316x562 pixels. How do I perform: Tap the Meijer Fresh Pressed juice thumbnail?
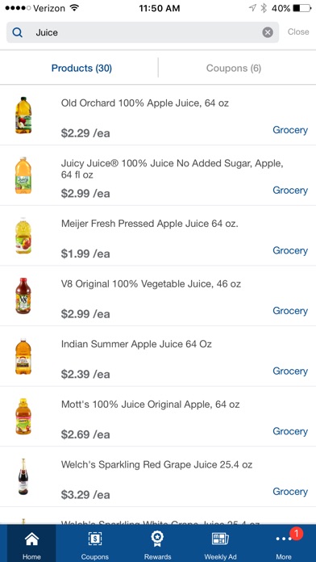click(x=23, y=236)
